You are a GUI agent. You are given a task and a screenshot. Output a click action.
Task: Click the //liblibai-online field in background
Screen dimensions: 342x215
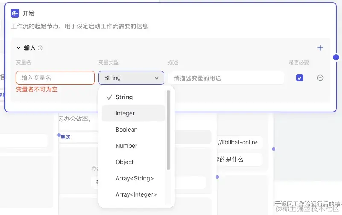tap(239, 142)
